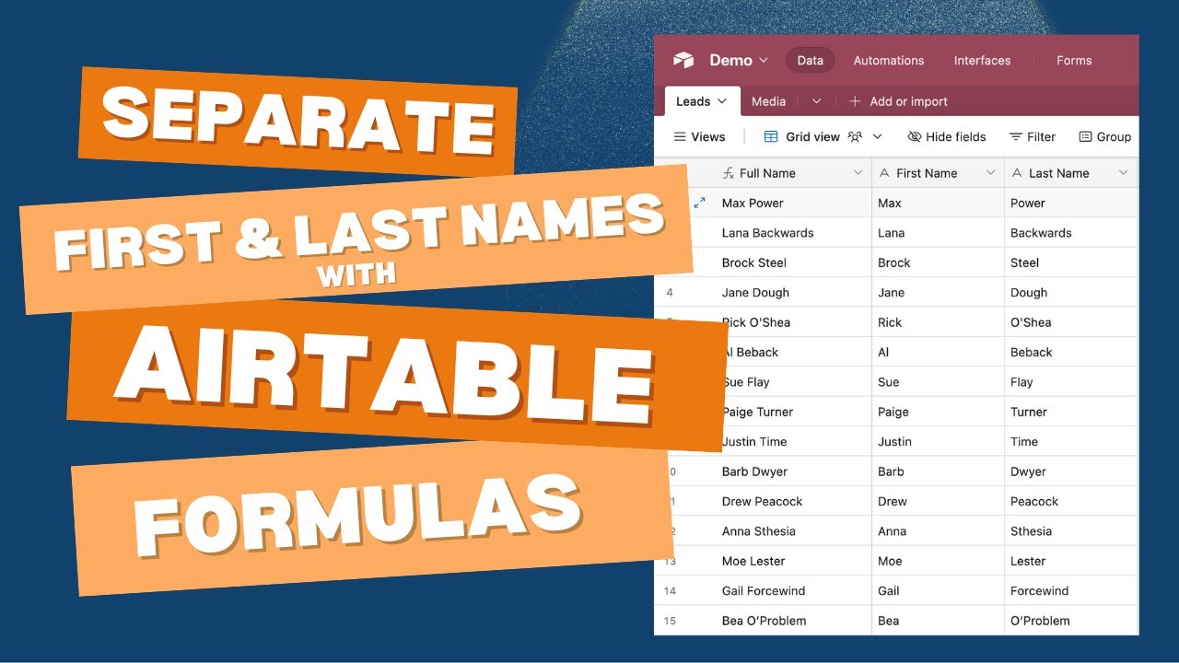
Task: Click the Airtable logo icon
Action: [683, 60]
